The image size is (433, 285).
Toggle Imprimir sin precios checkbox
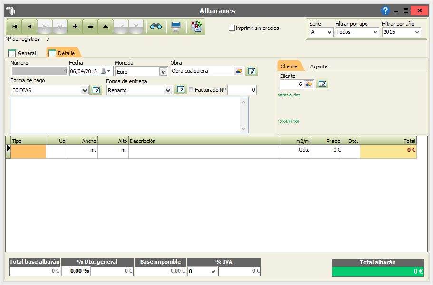(231, 28)
